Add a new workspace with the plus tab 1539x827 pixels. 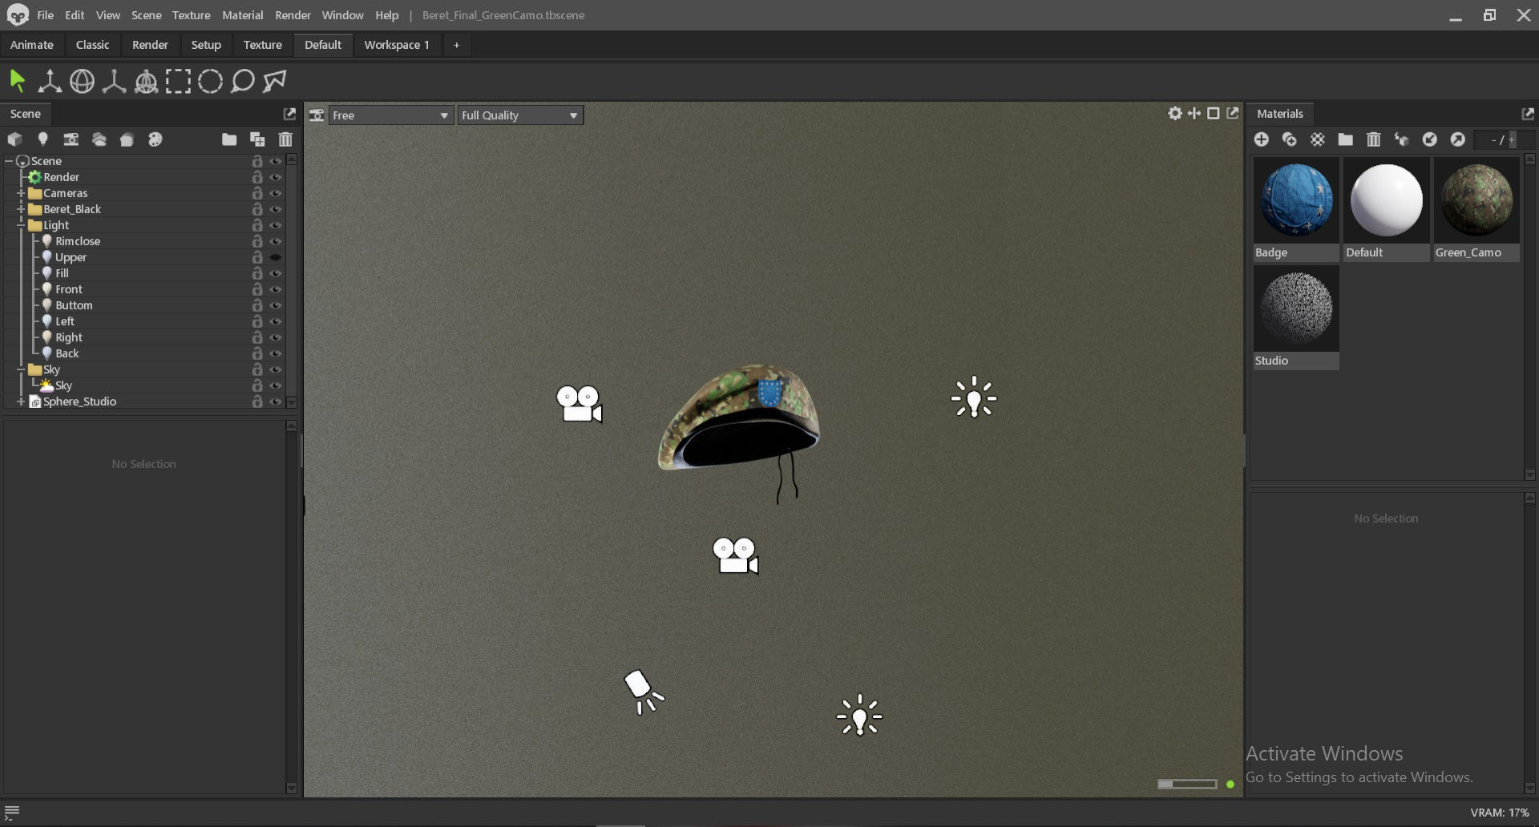pos(456,45)
